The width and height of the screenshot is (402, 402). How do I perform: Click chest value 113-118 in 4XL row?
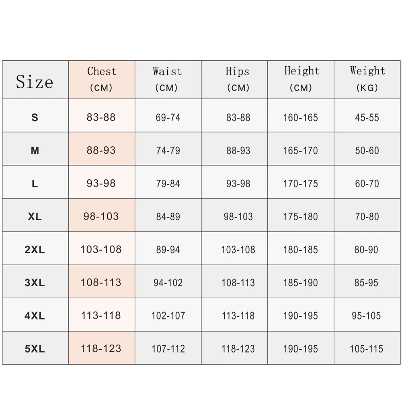tap(101, 316)
